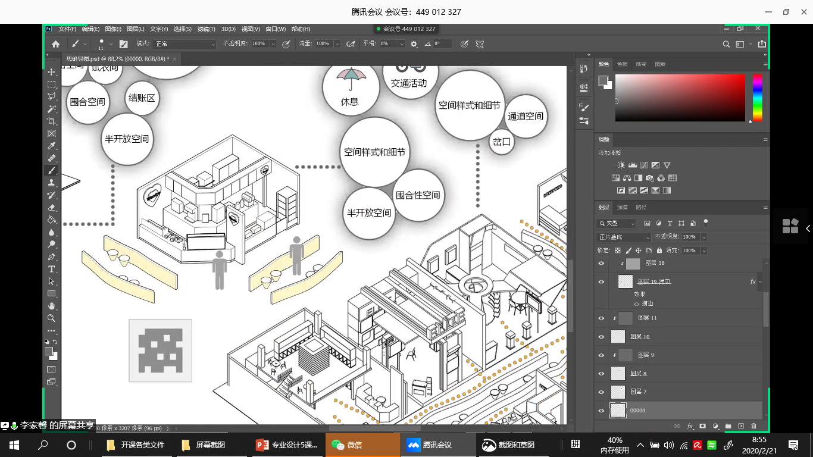Open layer 不透明度 dropdown in Layers panel
Image resolution: width=813 pixels, height=457 pixels.
tap(703, 237)
